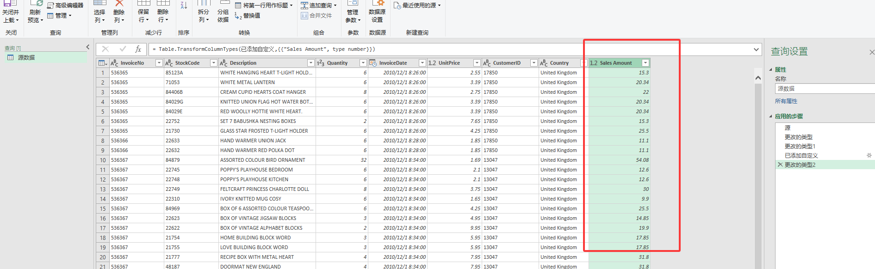The image size is (875, 269).
Task: Expand the formula bar with down chevron
Action: tap(756, 49)
